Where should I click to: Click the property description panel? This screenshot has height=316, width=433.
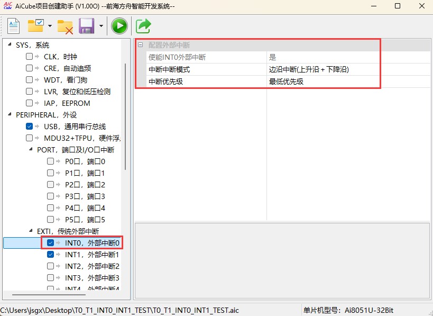click(282, 260)
